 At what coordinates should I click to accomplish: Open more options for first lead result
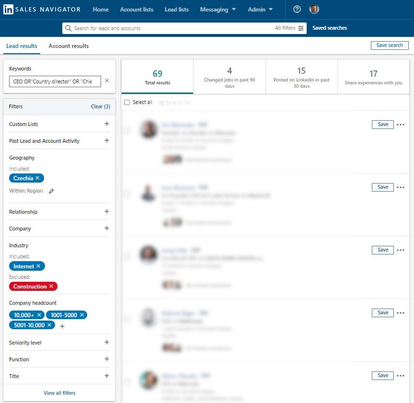(x=401, y=125)
